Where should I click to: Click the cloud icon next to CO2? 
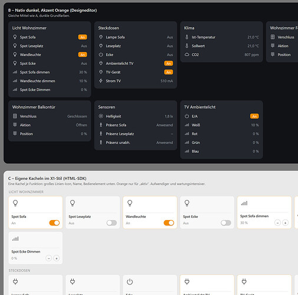click(186, 54)
